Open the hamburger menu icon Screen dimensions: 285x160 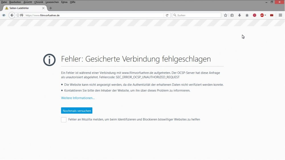coord(280,15)
